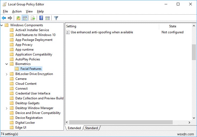Click the Up one level folder icon
This screenshot has height=137, width=197.
click(18, 18)
